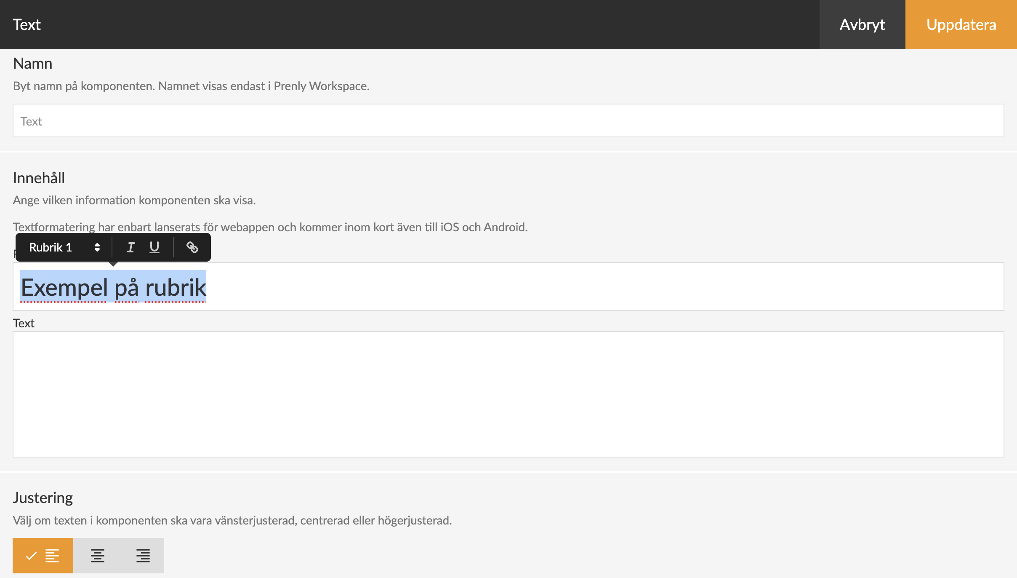Click the checkmark on the active alignment button
Viewport: 1017px width, 578px height.
point(31,556)
